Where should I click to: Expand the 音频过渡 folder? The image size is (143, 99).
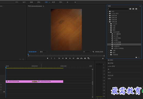[x=108, y=18]
